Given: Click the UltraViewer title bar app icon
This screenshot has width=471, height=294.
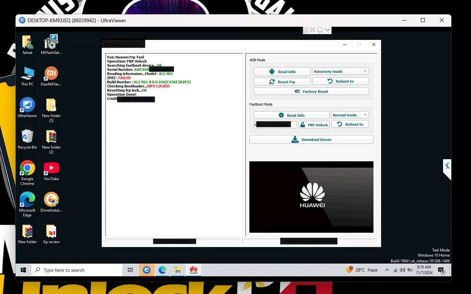Looking at the screenshot, I should (22, 20).
